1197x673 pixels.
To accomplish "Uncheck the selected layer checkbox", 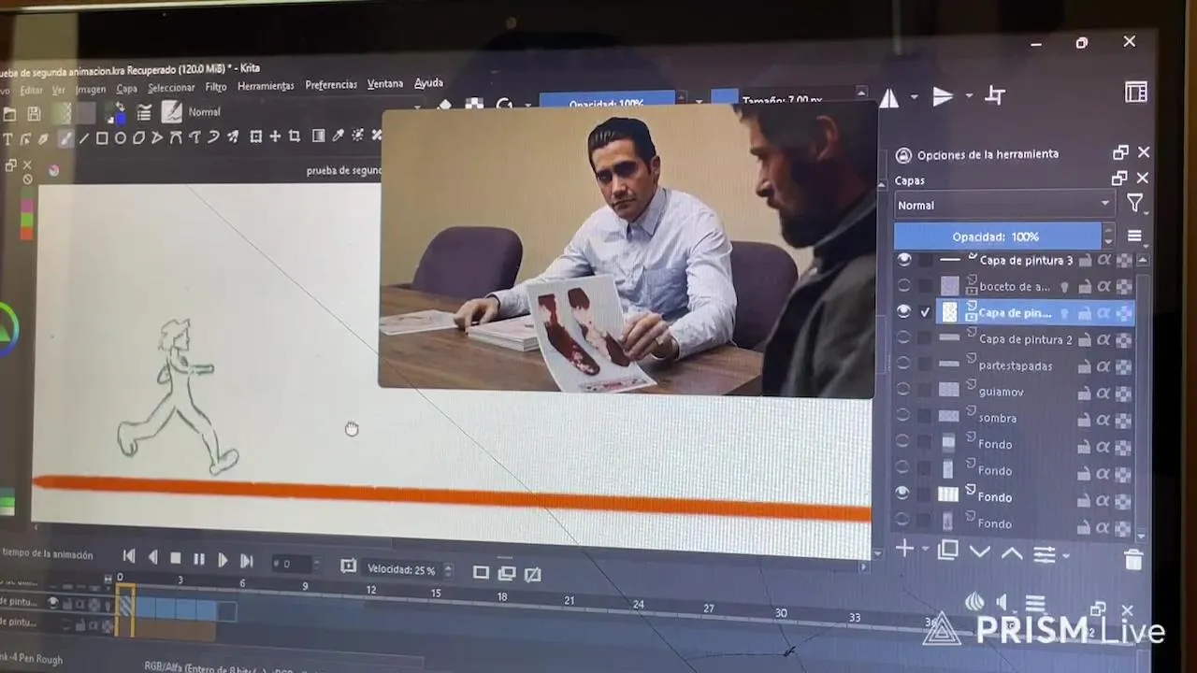I will click(x=926, y=311).
